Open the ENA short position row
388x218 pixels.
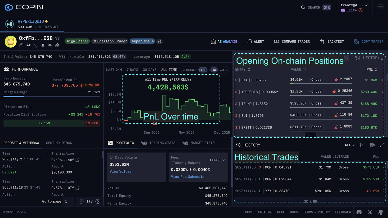[x=309, y=80]
